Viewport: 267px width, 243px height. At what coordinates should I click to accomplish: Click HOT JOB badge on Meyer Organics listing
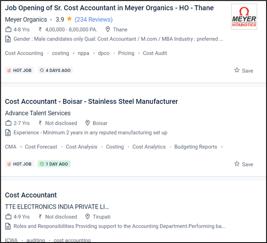(x=19, y=70)
